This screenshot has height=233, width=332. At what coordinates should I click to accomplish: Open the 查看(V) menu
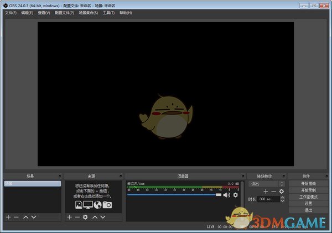point(44,13)
